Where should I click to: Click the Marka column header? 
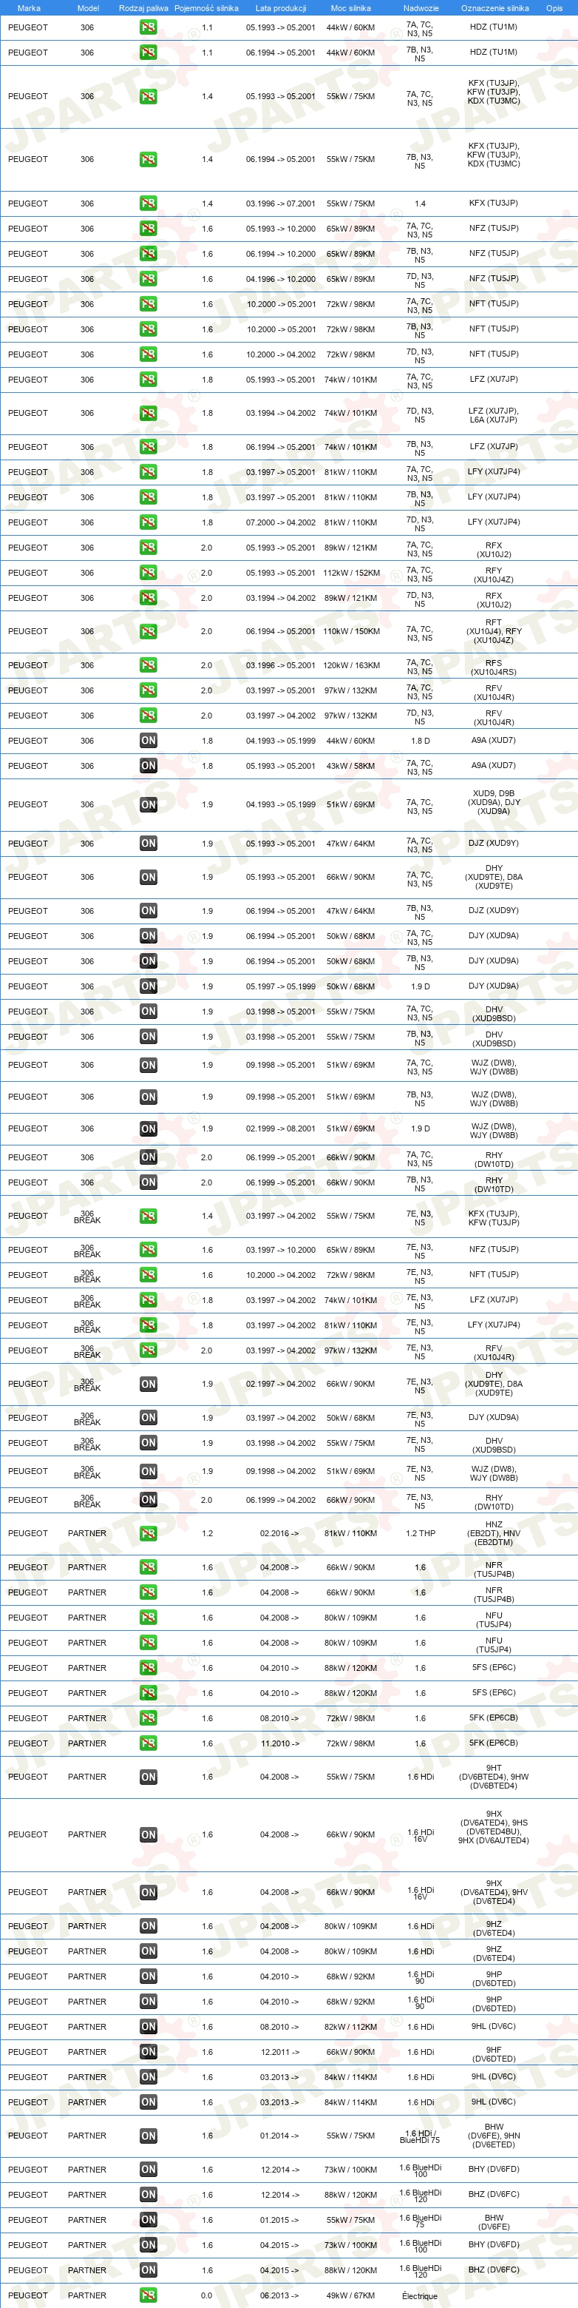tap(29, 8)
